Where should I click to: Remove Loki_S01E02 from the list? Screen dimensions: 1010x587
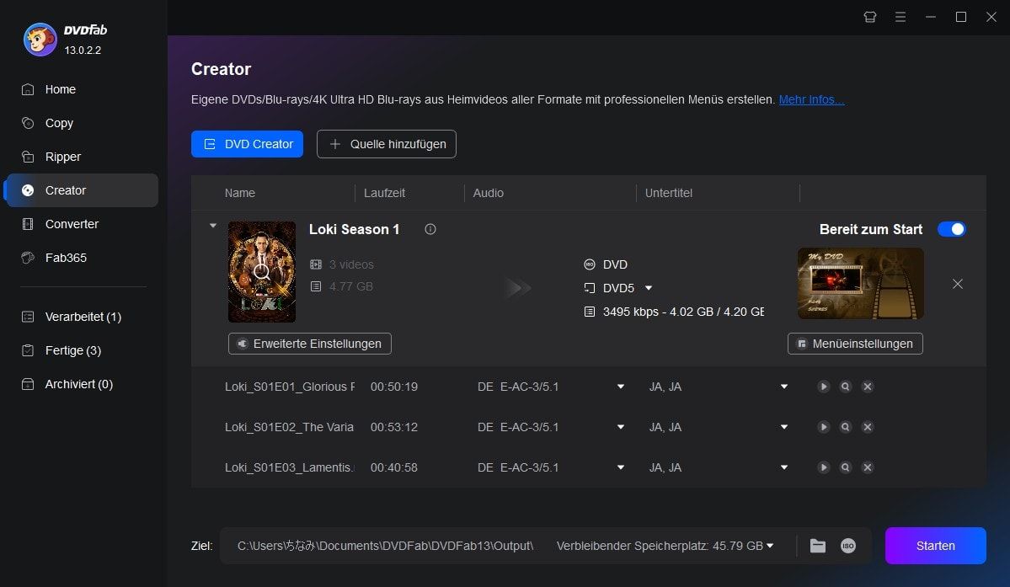click(868, 427)
